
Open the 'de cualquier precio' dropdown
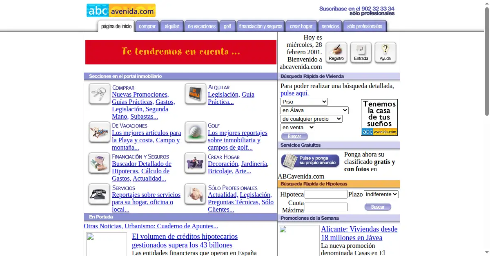point(312,119)
